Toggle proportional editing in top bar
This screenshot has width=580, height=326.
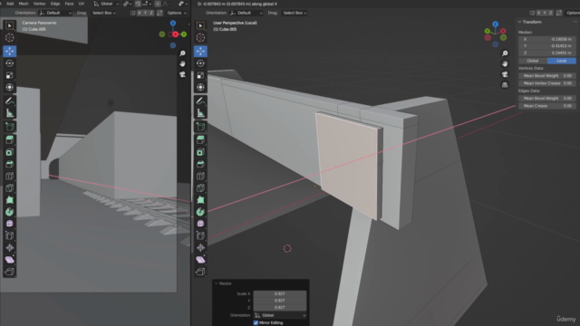[x=158, y=4]
